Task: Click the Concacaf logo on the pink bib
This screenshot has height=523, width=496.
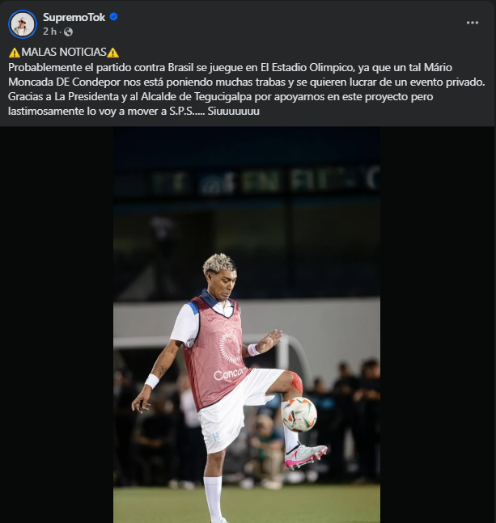Action: [231, 374]
